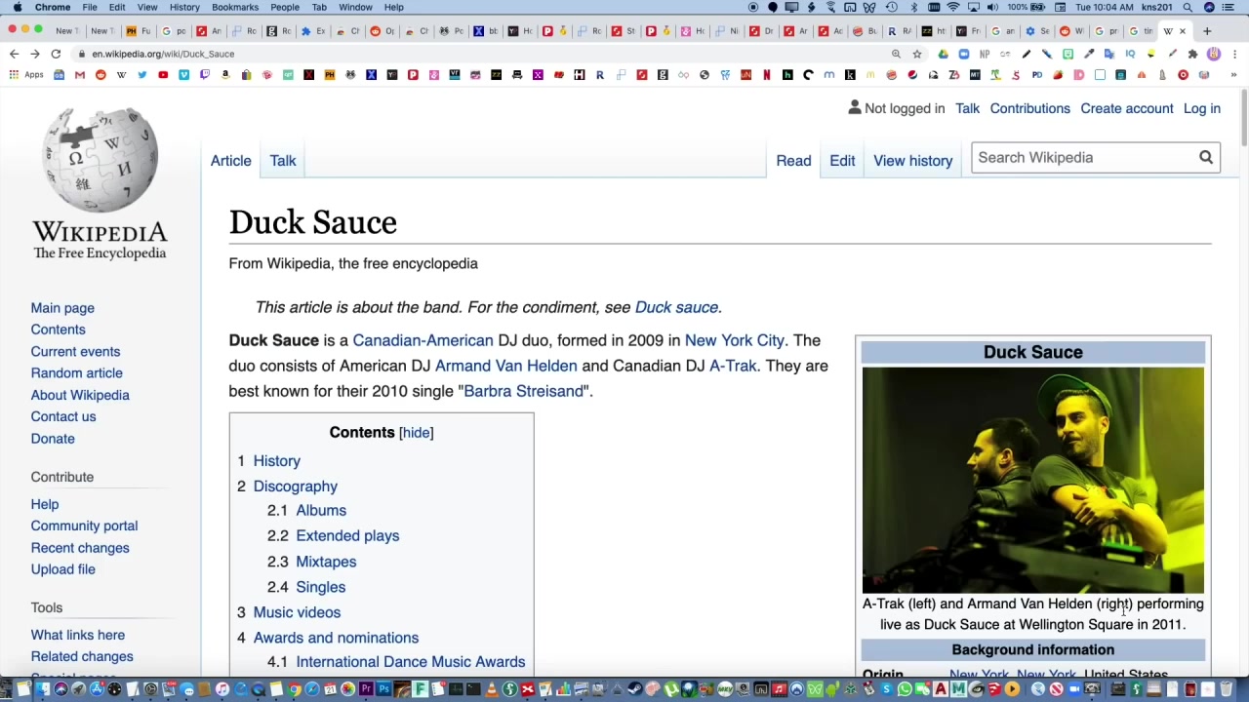Click the Wikipedia search magnifier button
The height and width of the screenshot is (702, 1249).
click(x=1206, y=157)
